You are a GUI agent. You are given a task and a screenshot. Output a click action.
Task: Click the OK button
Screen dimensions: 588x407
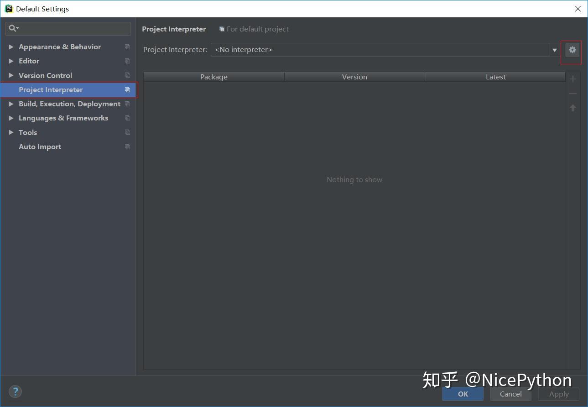tap(463, 394)
